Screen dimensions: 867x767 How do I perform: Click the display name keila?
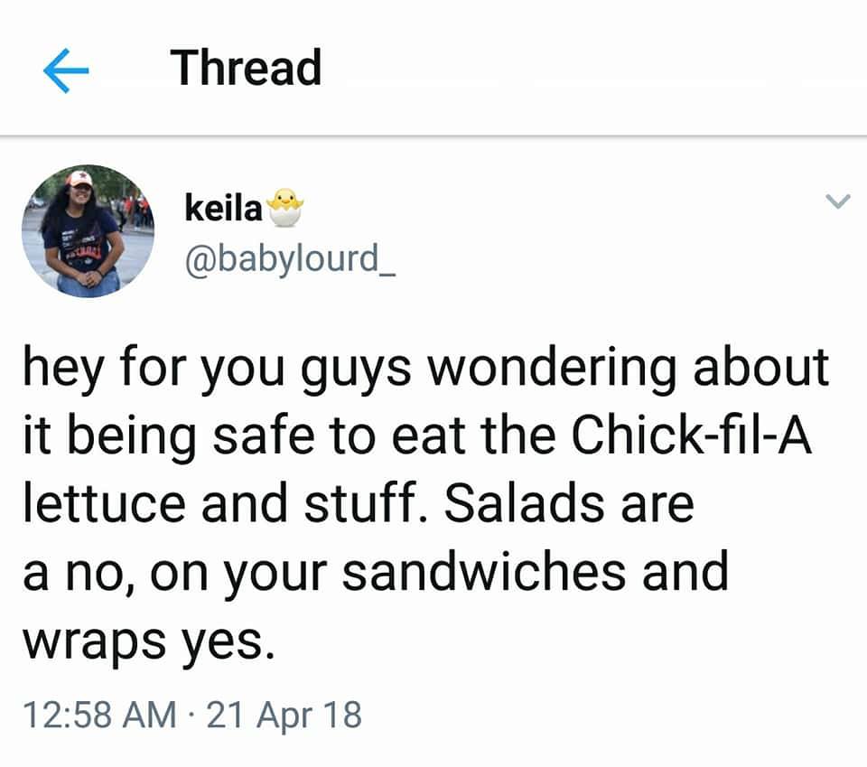click(x=223, y=209)
